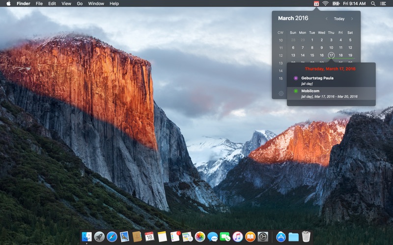Viewport: 393px width, 245px height.
Task: Open the Window menu
Action: point(96,3)
